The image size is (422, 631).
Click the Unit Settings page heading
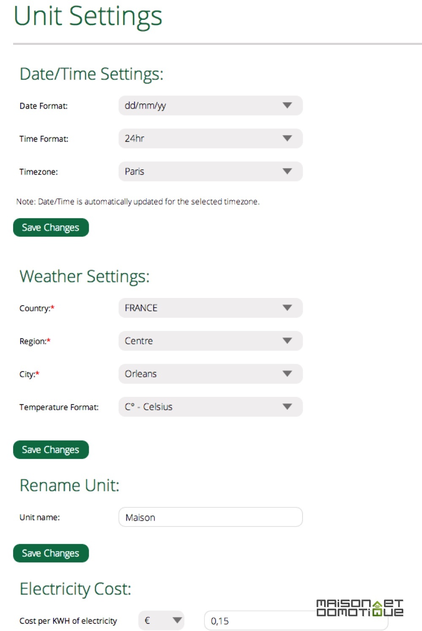point(88,16)
